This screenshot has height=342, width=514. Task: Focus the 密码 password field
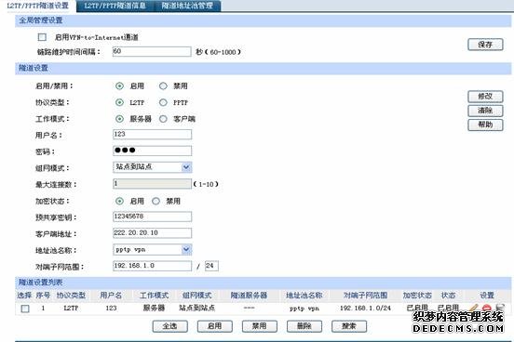pyautogui.click(x=152, y=151)
